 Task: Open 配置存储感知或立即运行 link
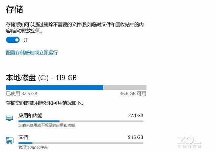coord(32,52)
